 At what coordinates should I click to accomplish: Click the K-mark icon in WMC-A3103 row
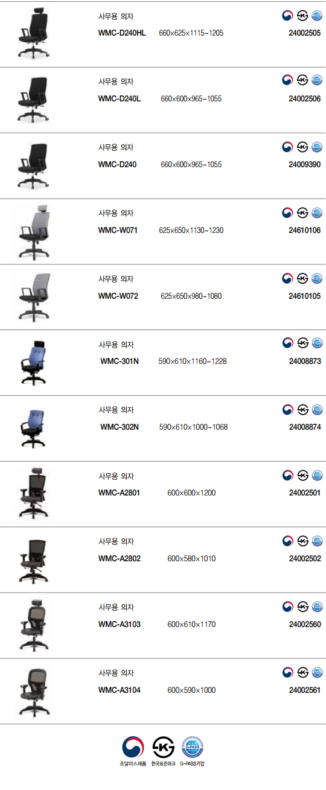[302, 607]
